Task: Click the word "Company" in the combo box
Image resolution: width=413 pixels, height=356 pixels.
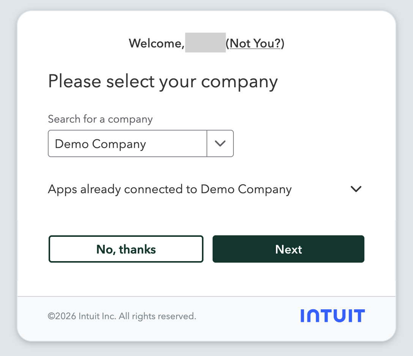Action: point(119,145)
